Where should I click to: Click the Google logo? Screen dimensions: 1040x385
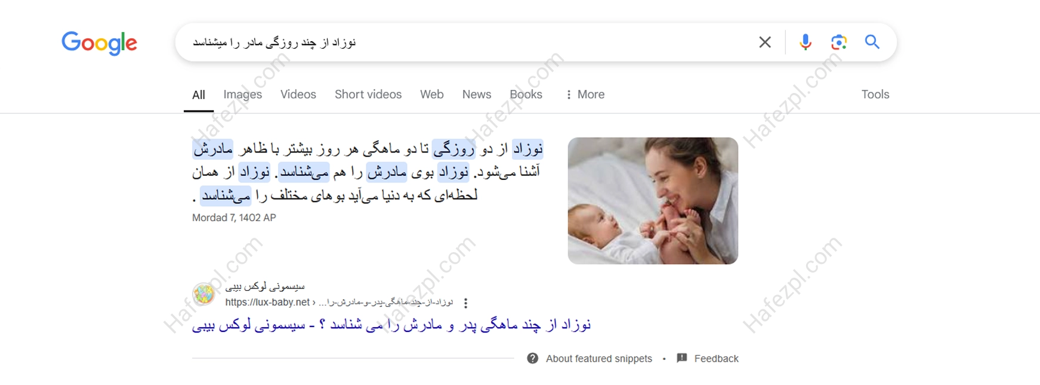(x=99, y=42)
